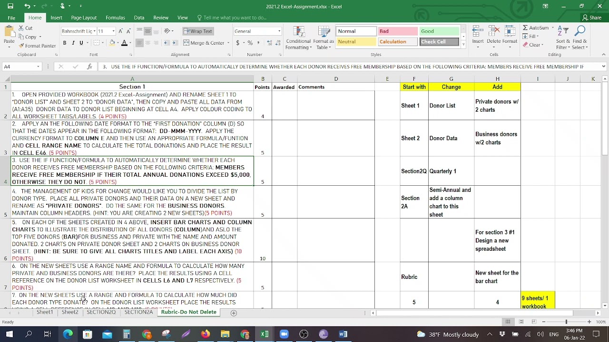Activate Format Painter
This screenshot has height=342, width=609.
tap(37, 46)
